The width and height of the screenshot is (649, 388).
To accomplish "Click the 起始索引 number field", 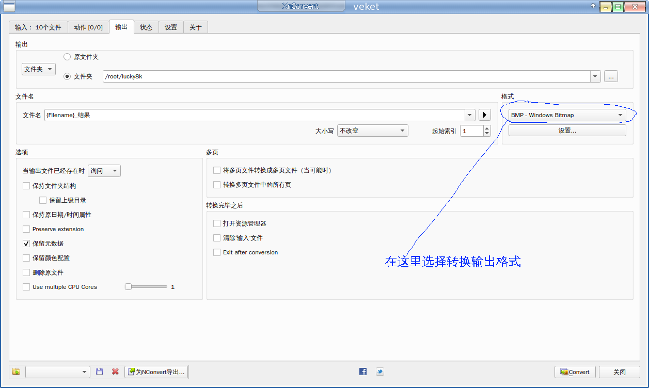I will 471,131.
